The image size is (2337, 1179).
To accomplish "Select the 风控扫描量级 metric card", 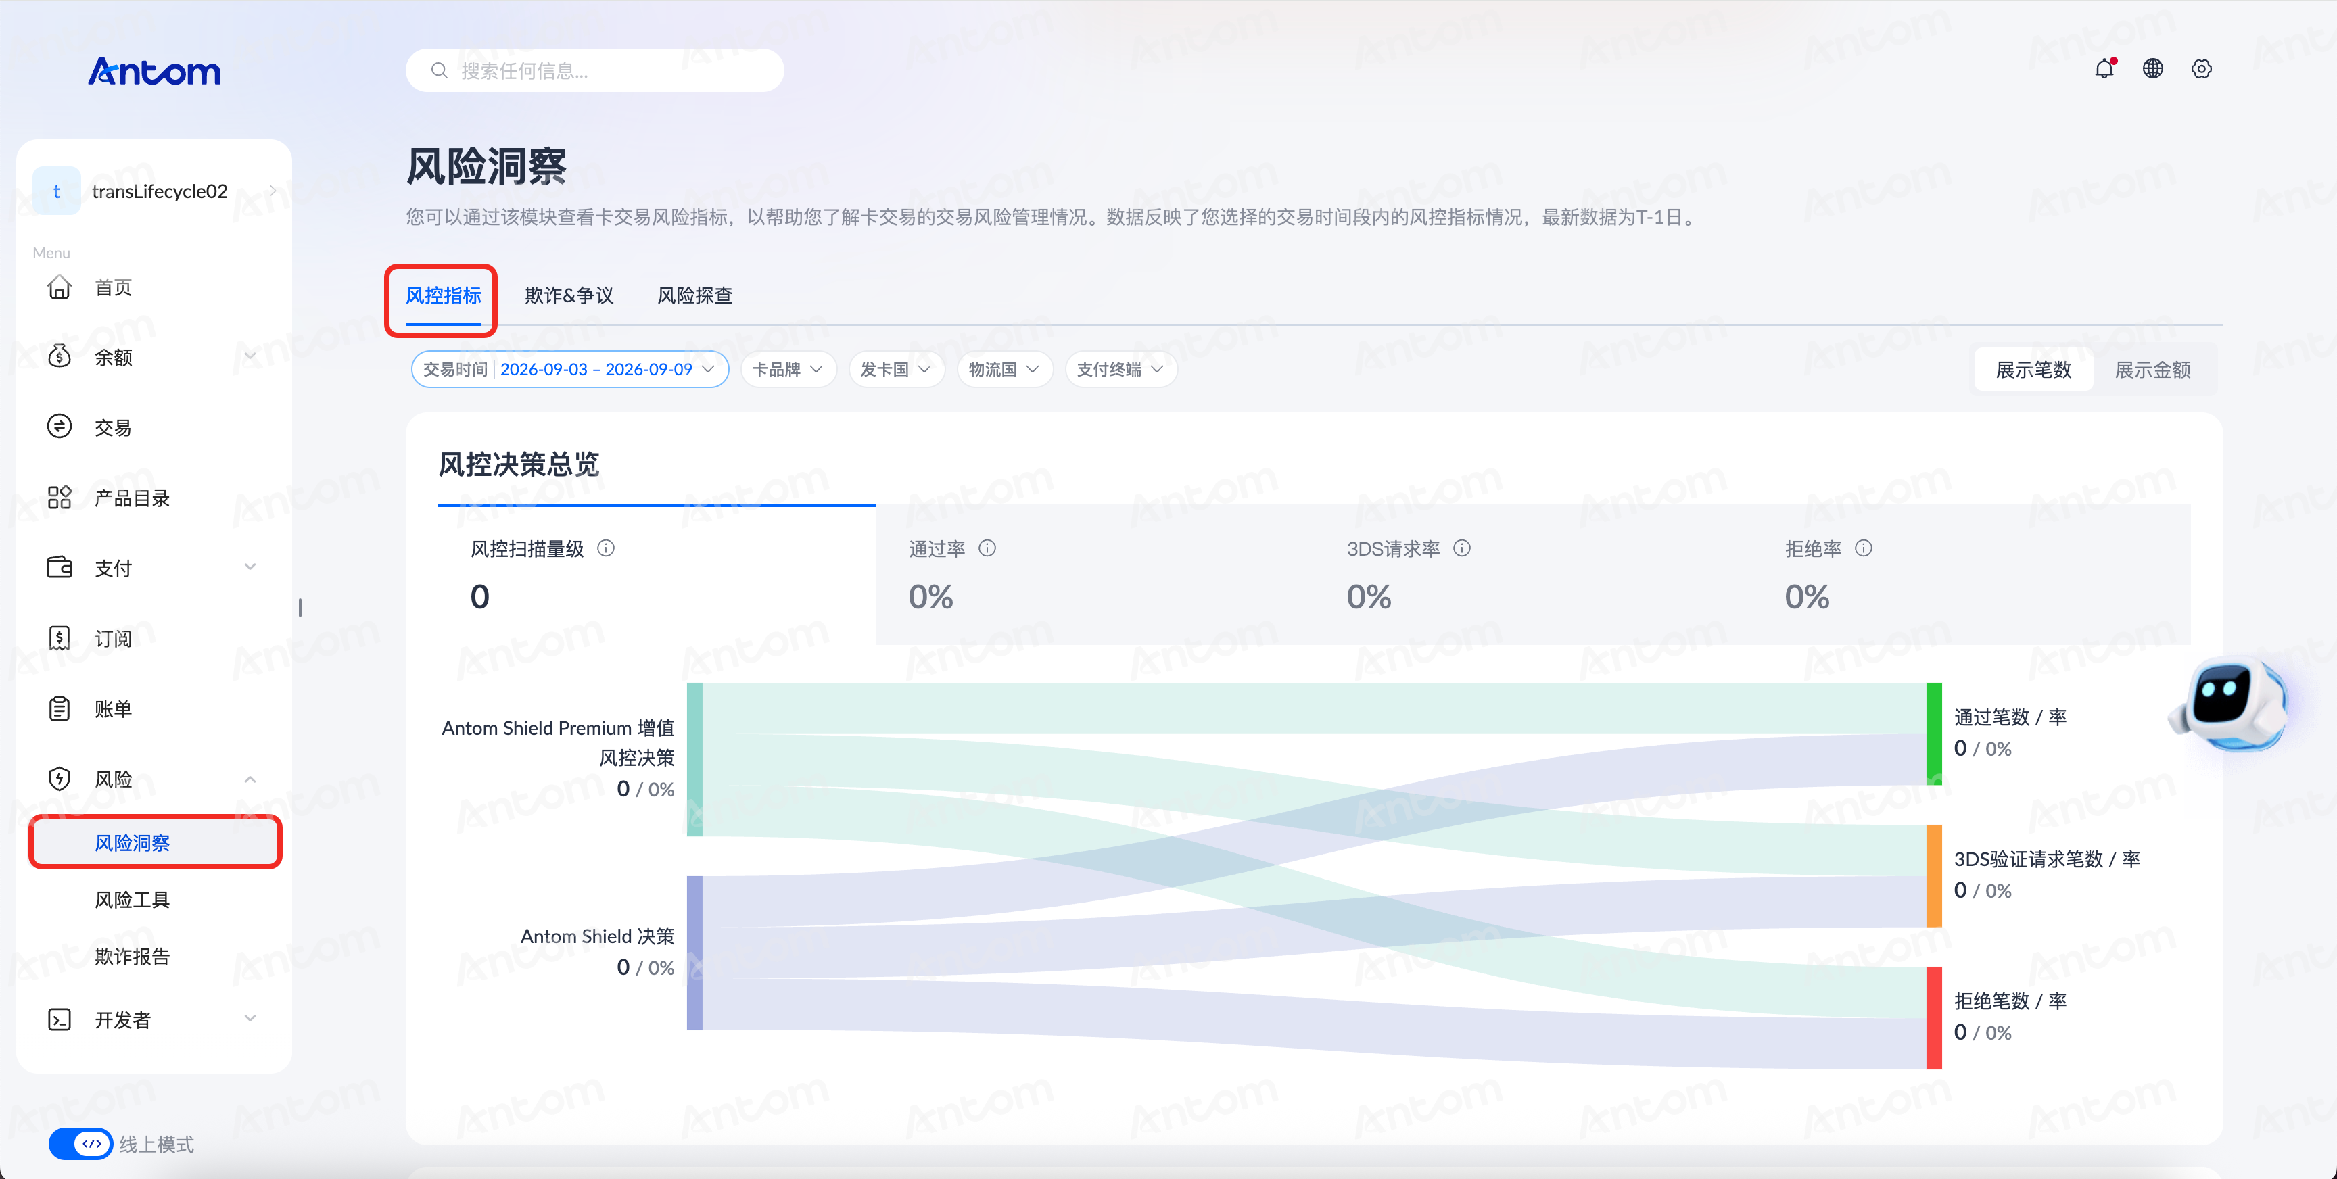I will (657, 575).
